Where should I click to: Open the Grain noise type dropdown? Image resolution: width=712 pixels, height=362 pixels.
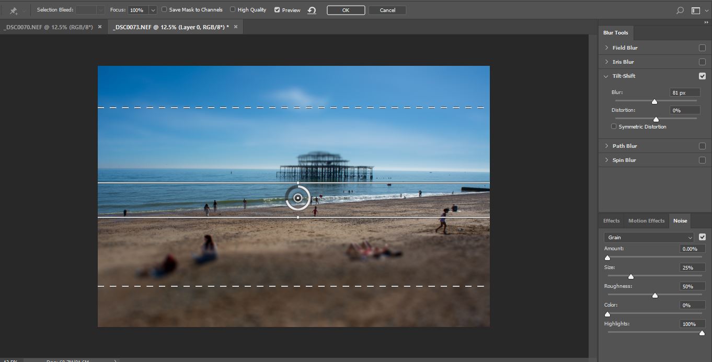click(x=648, y=237)
